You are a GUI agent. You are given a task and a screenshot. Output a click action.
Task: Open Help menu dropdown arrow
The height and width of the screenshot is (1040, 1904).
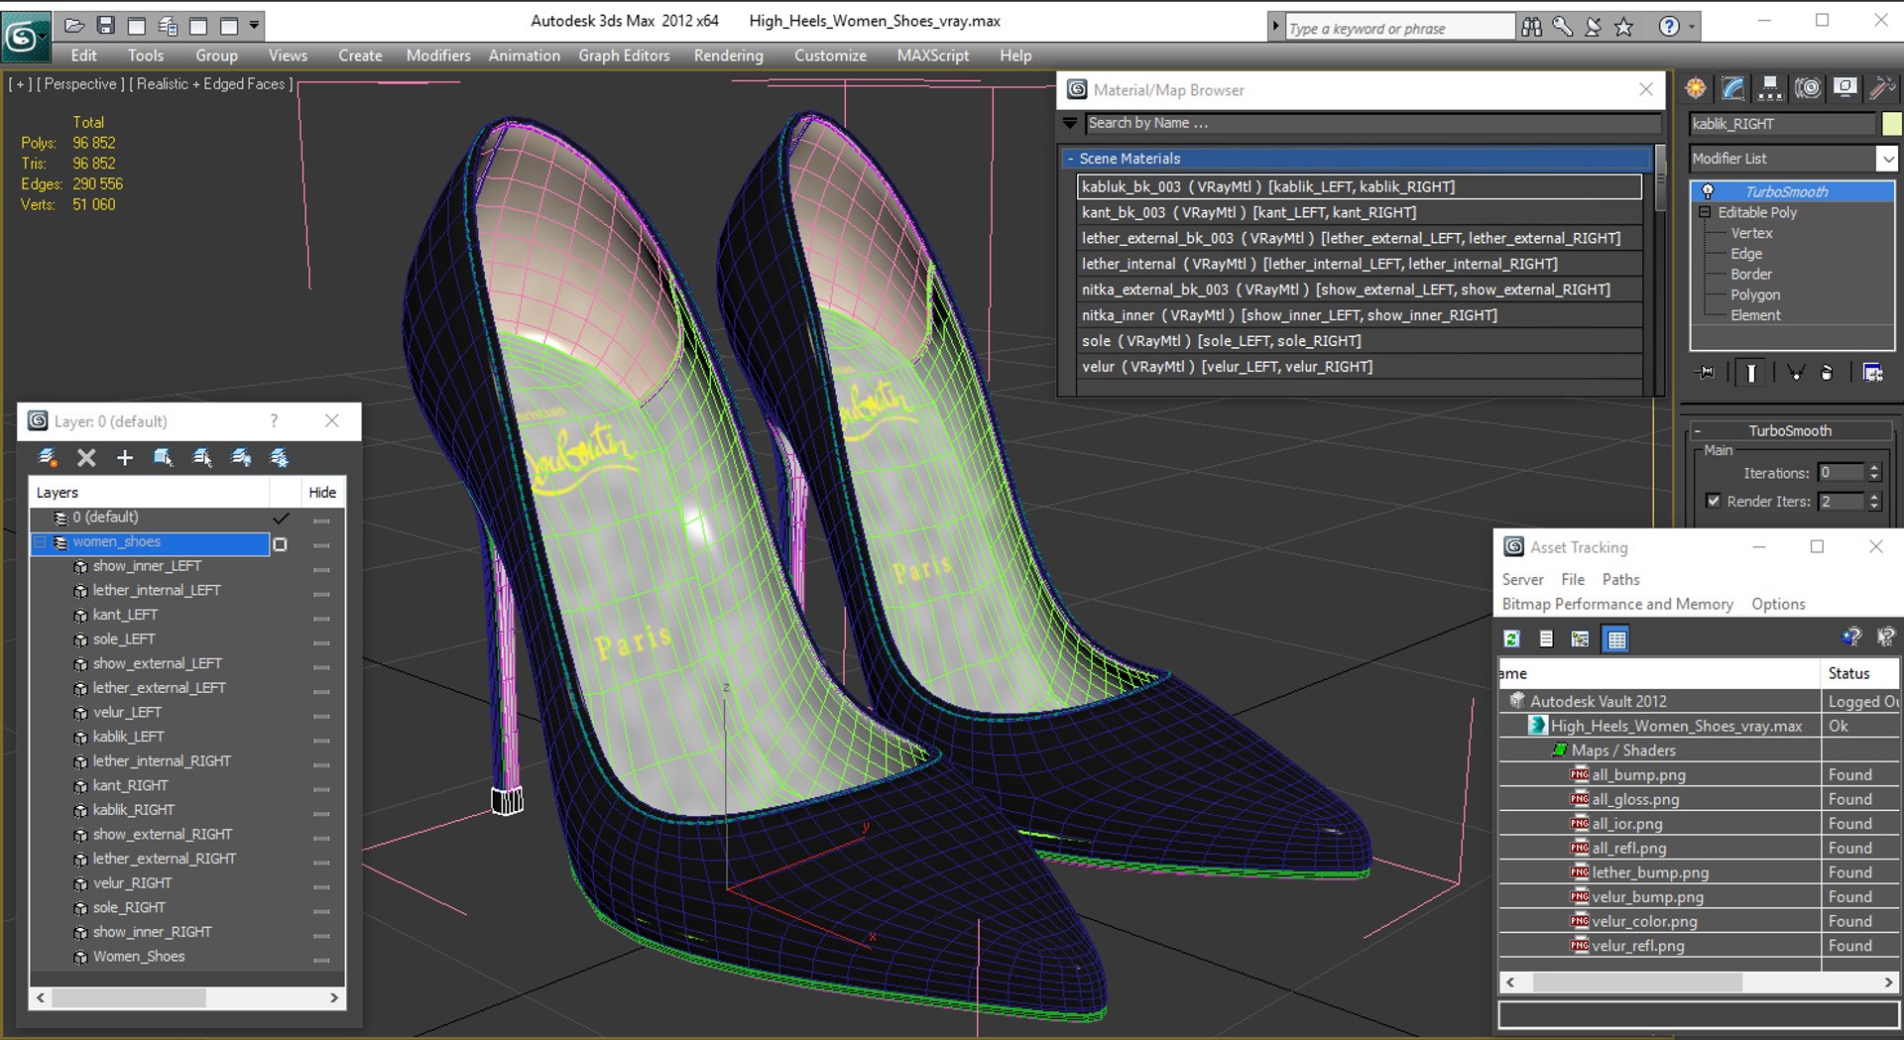pos(1691,28)
